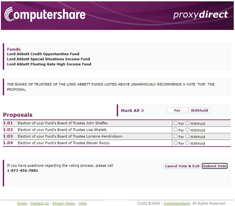Open the Help link in footer

point(83,203)
